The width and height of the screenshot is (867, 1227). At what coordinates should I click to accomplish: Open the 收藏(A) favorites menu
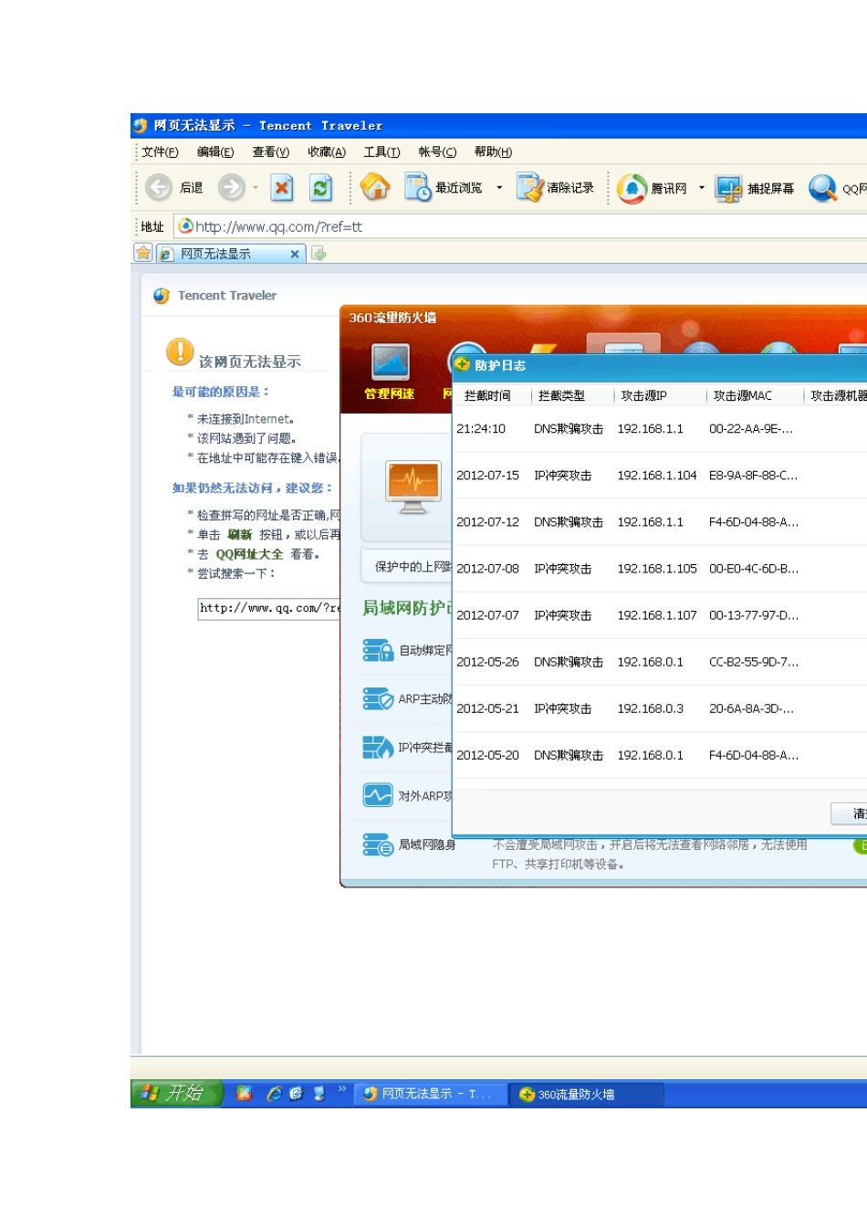point(326,152)
